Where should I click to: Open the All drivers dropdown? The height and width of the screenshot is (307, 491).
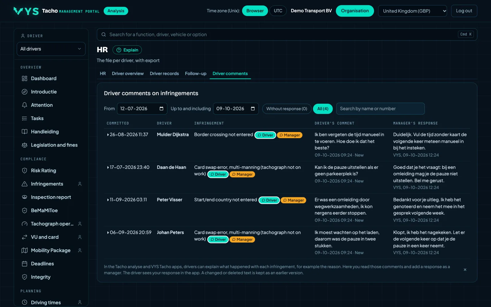51,49
